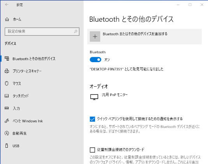Click the DESKTOP-F9N7351 discoverable status text

tap(127, 69)
